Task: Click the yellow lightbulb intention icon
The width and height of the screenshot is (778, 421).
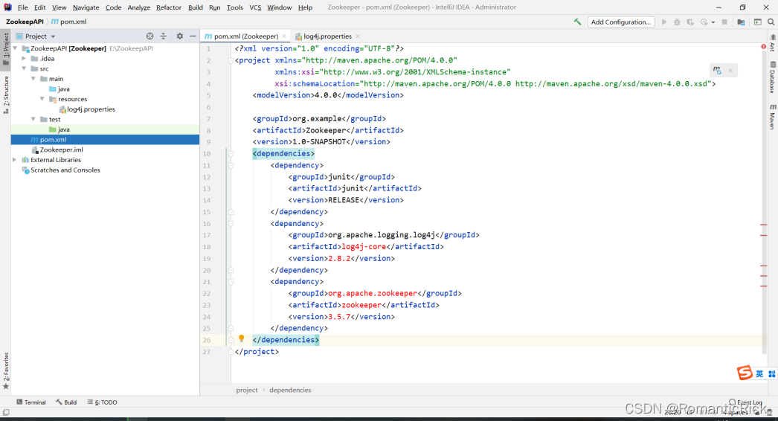Action: click(x=242, y=338)
